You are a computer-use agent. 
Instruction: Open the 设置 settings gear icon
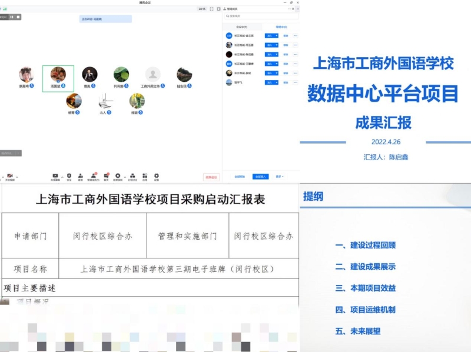pos(157,175)
